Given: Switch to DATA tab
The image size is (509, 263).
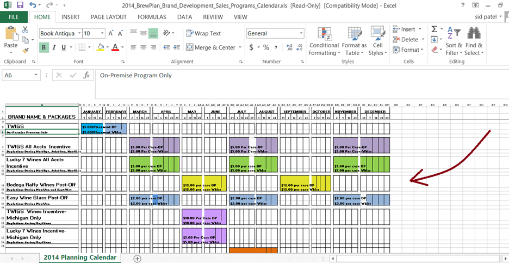Looking at the screenshot, I should tap(184, 17).
